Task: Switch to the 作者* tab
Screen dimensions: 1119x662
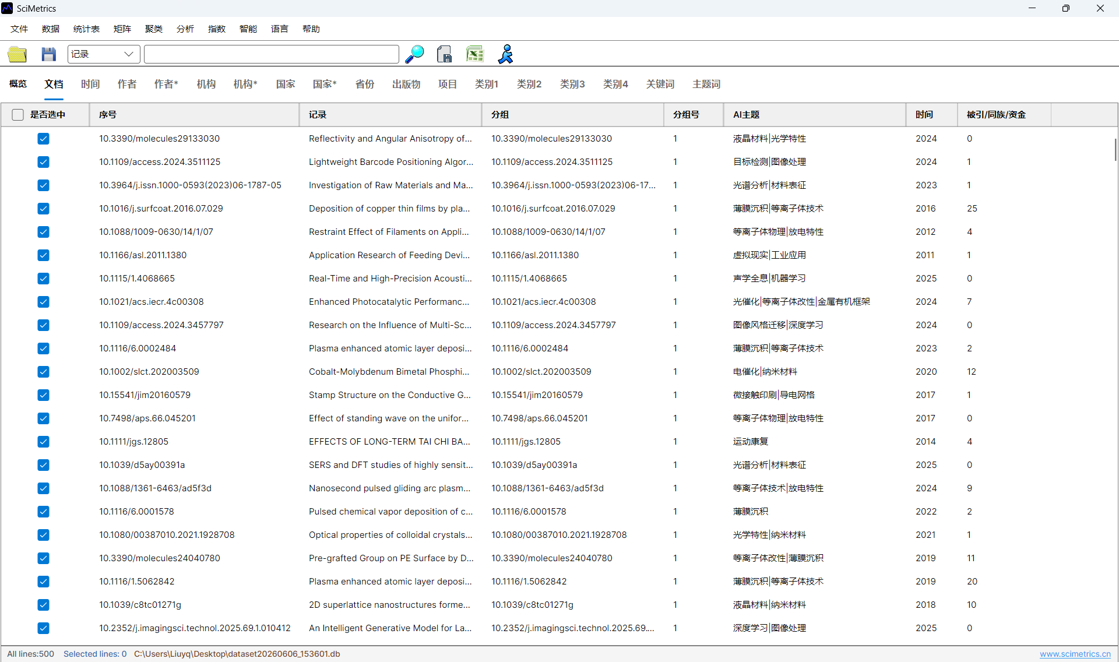Action: [166, 84]
